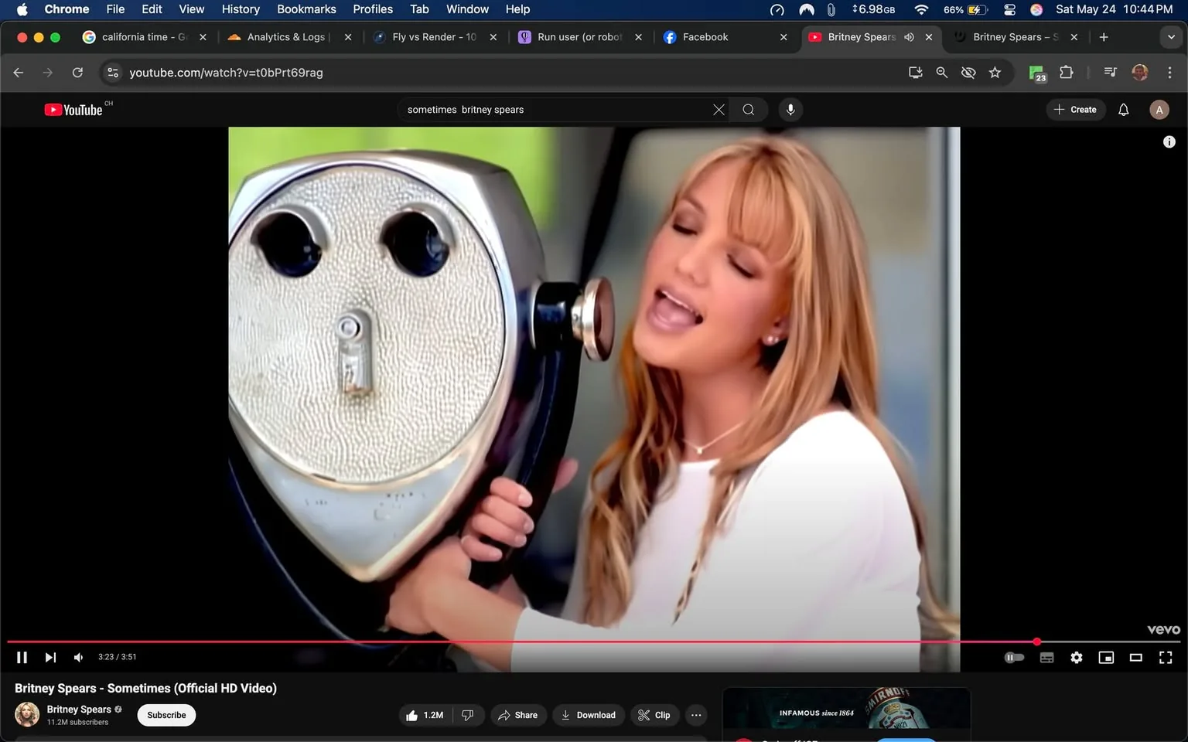Toggle autoplay for the next video
This screenshot has width=1188, height=742.
tap(1014, 657)
